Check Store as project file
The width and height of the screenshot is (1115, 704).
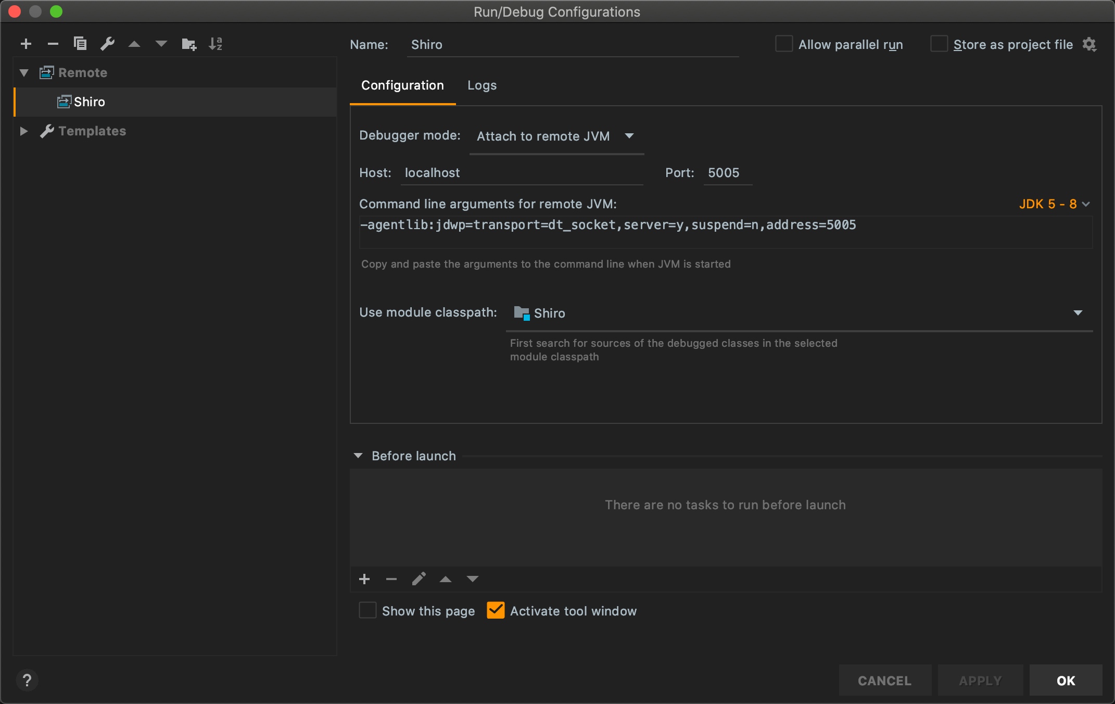[x=939, y=44]
